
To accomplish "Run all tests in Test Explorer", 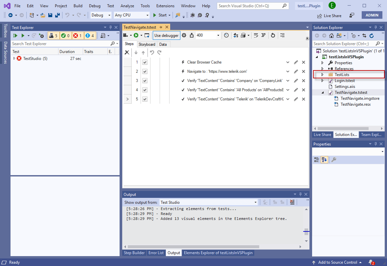I will [x=15, y=35].
